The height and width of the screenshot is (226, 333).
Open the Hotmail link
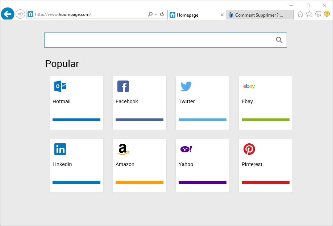(x=62, y=101)
